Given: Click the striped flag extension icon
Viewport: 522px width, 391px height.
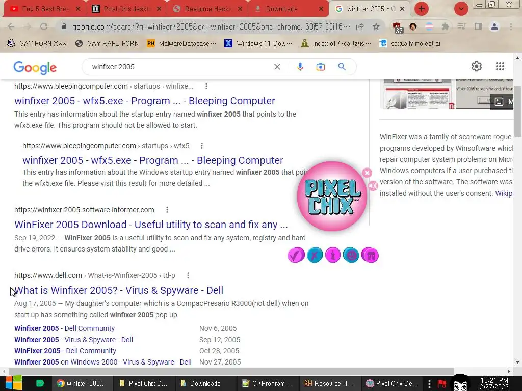Looking at the screenshot, I should [x=429, y=26].
